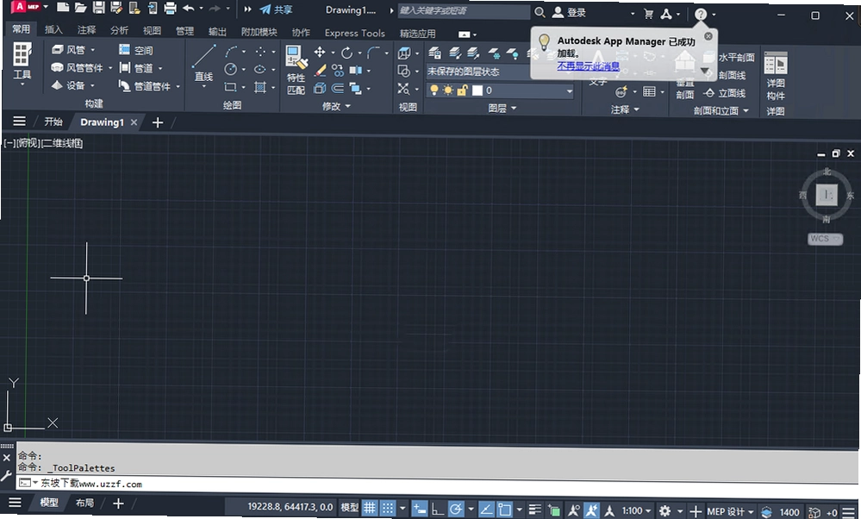Open the MEP 设计 workspace dropdown
Screen dimensions: 861x519
click(x=730, y=511)
